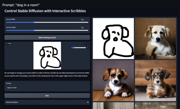This screenshot has height=109, width=180.
Task: Click the Prompt text field
Action: pos(47,88)
